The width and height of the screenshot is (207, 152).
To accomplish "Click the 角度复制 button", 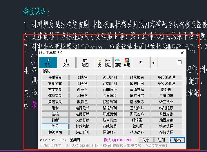I will pos(55,102).
